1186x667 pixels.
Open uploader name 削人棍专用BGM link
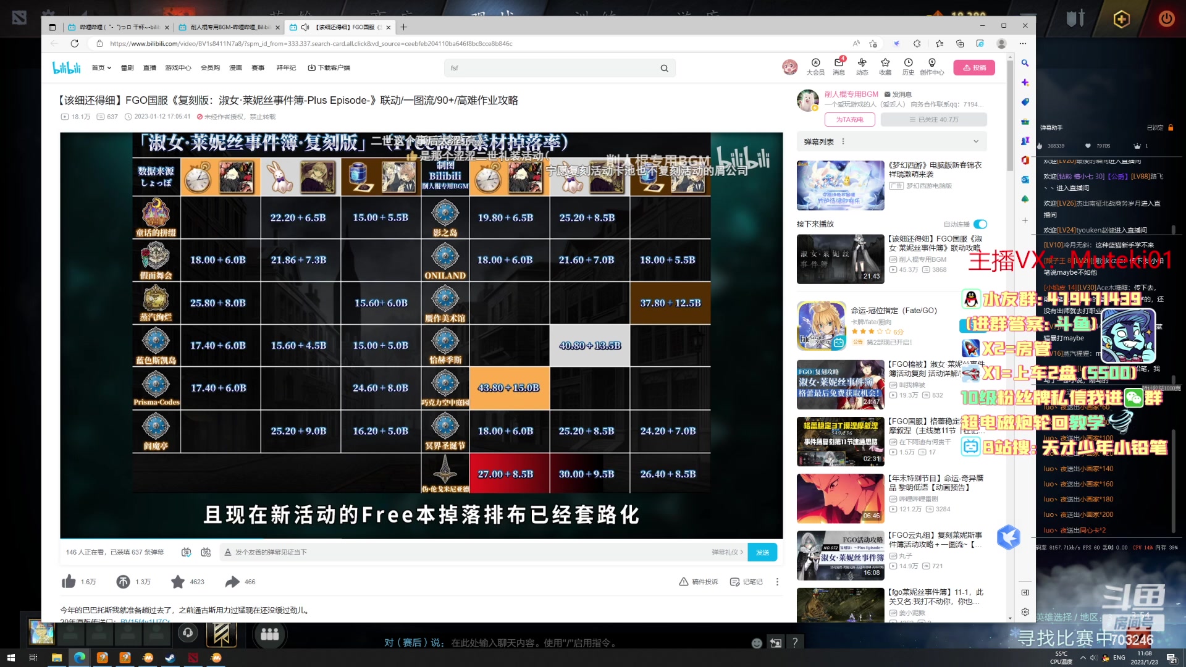pos(851,94)
